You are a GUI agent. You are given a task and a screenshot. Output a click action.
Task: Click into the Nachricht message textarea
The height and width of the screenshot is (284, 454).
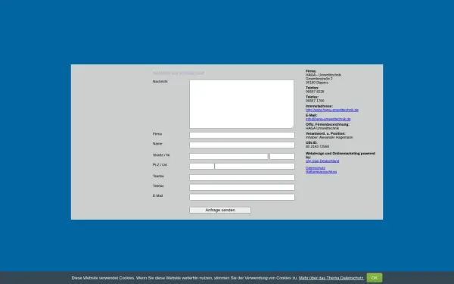(242, 104)
